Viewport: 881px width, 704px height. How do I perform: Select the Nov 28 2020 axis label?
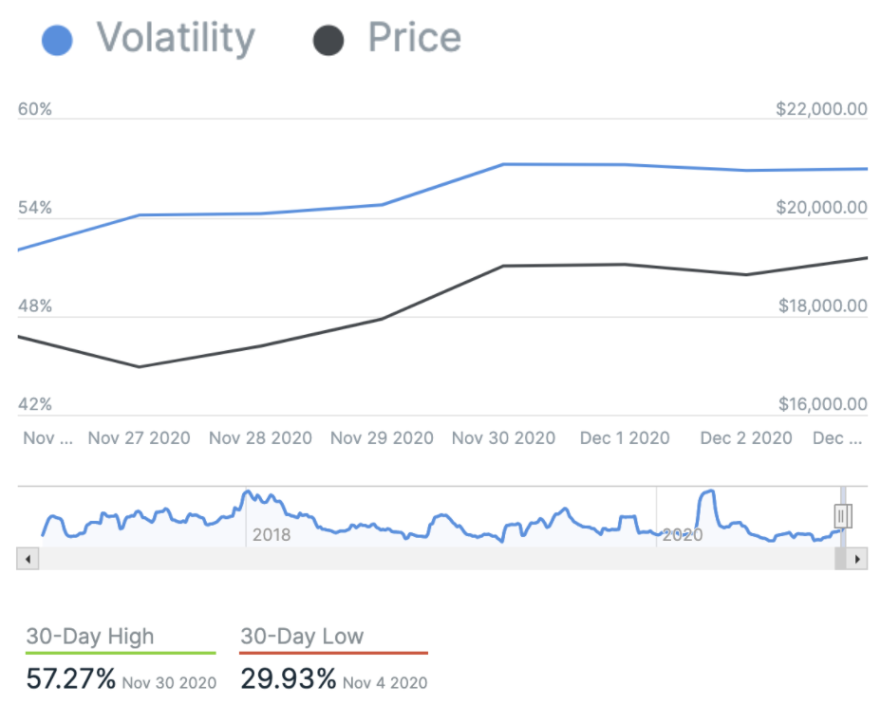[x=260, y=438]
